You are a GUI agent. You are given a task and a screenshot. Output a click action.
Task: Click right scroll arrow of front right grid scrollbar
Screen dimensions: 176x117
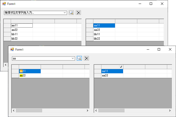[x=170, y=110]
